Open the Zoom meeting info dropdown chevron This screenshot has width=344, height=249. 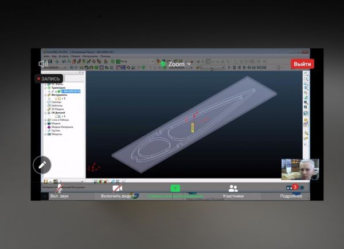[190, 64]
